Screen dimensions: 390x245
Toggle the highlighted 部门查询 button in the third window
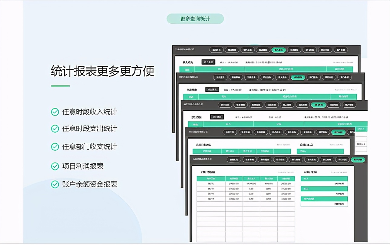point(319,105)
